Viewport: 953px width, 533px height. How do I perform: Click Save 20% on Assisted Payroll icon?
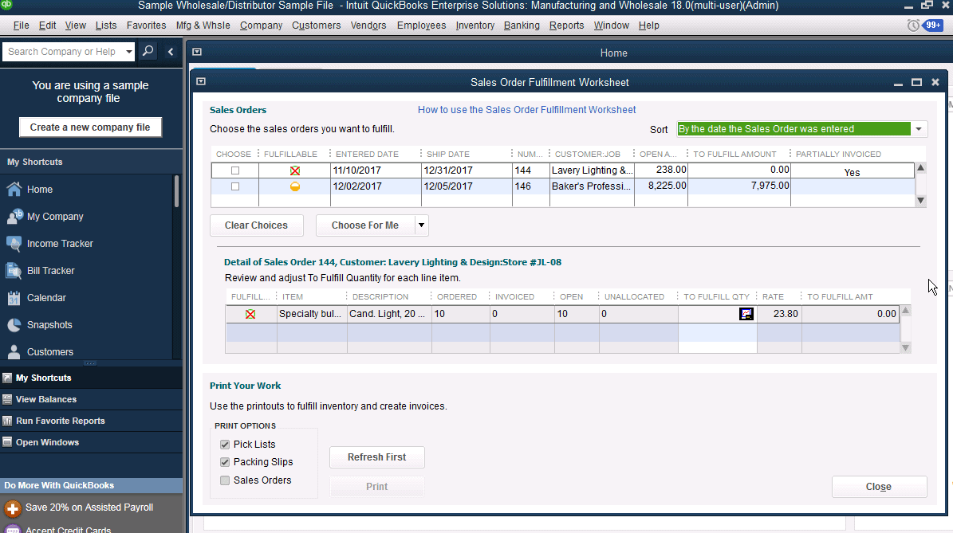pos(13,508)
